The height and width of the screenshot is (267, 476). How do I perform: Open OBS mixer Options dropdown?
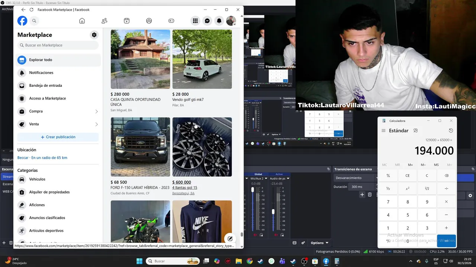[x=319, y=243]
